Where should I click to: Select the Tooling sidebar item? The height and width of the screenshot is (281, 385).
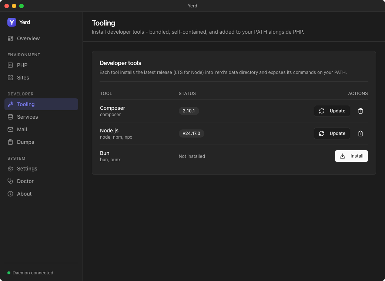coord(41,104)
